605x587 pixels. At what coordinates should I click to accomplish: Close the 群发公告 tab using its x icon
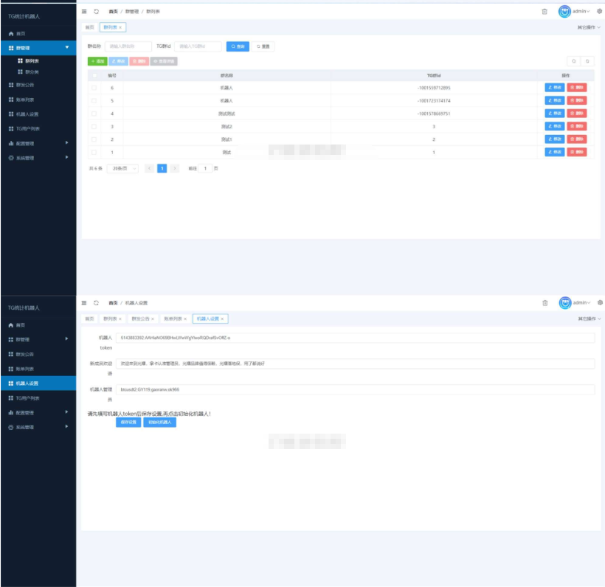point(153,319)
